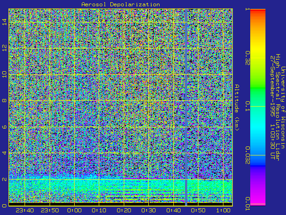This screenshot has height=215, width=286.
Task: Click the 23:50 time axis label
Action: (50, 211)
